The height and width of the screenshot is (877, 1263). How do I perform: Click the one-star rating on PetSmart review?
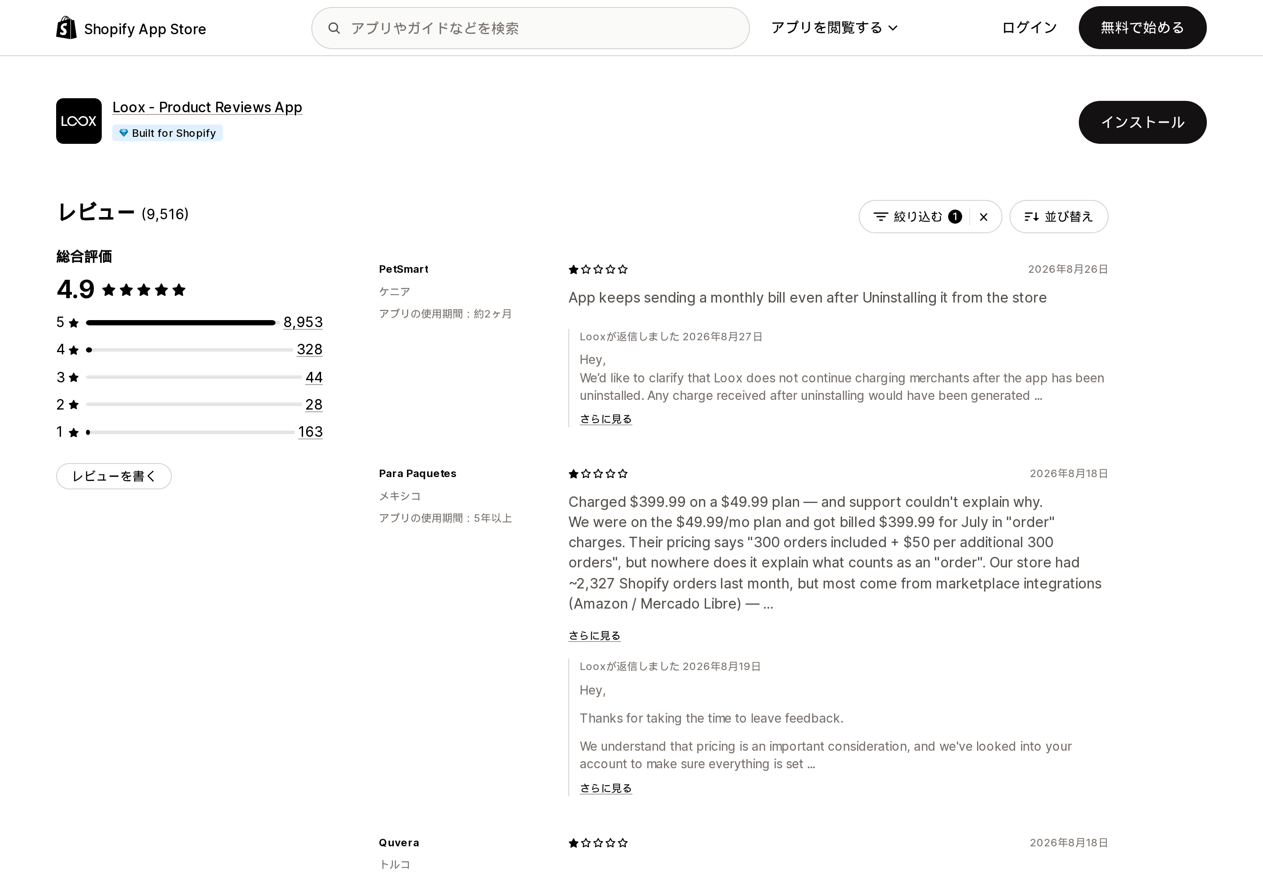[x=598, y=269]
